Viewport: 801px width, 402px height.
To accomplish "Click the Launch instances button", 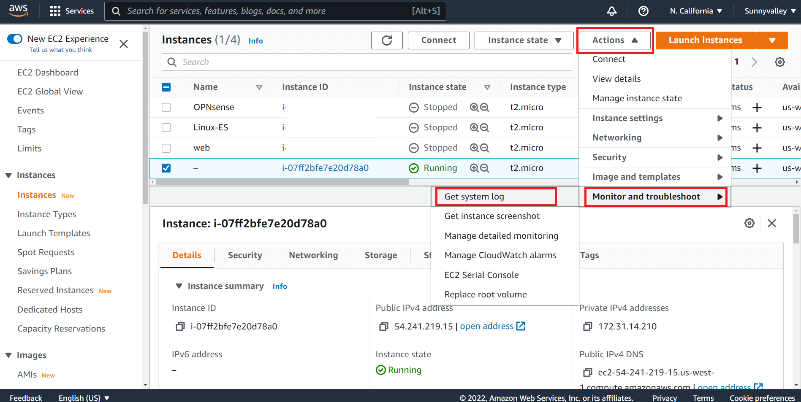I will click(x=705, y=40).
